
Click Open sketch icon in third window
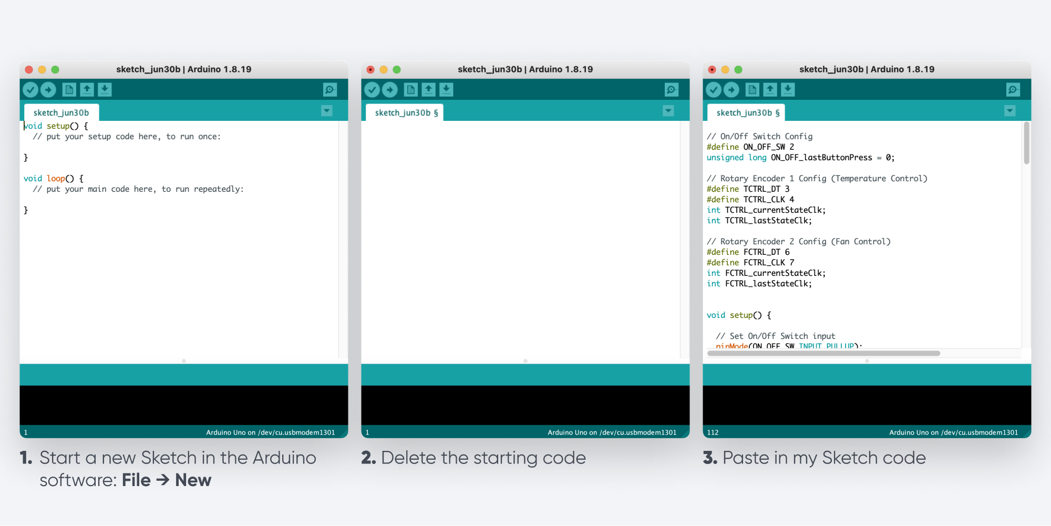(770, 90)
